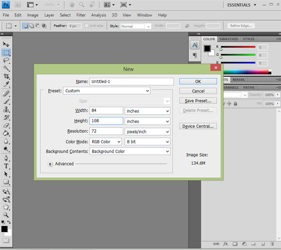Open the Height units dropdown
This screenshot has height=250, width=281.
pyautogui.click(x=148, y=121)
